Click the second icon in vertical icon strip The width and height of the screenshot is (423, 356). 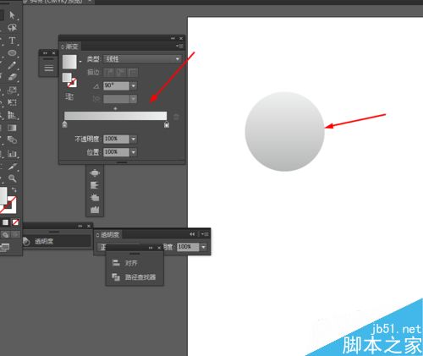(95, 185)
